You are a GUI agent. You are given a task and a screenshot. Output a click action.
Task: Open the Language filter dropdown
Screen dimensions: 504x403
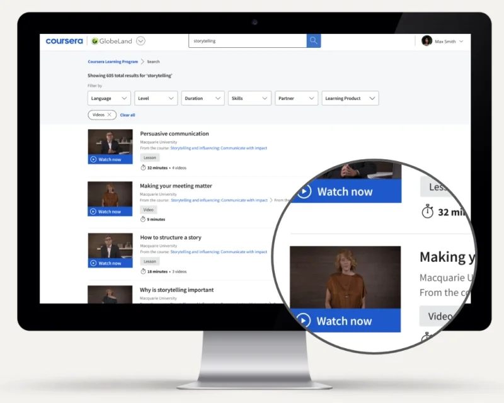(108, 98)
